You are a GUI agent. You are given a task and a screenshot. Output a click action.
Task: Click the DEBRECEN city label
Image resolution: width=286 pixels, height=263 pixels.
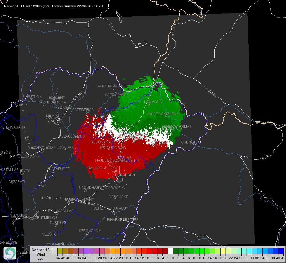(125, 175)
